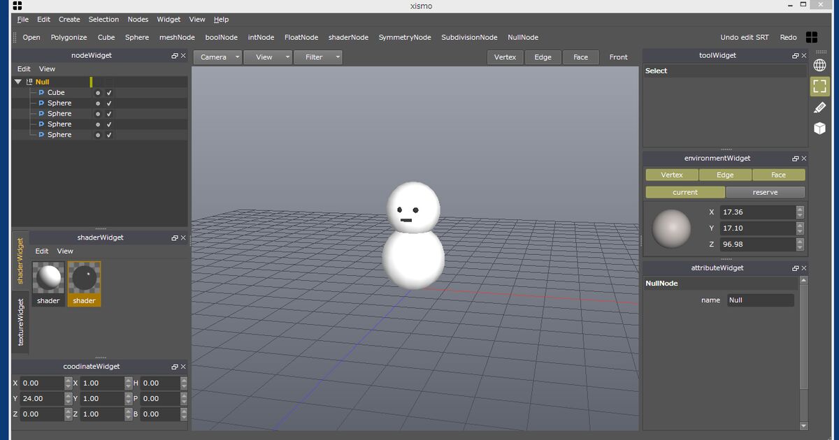This screenshot has height=440, width=839.
Task: Float the attributeWidget panel
Action: [x=795, y=268]
